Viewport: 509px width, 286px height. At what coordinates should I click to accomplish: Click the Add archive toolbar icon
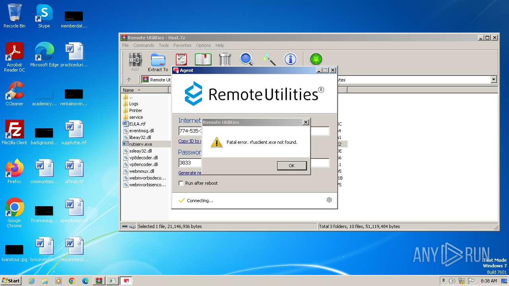[x=135, y=62]
